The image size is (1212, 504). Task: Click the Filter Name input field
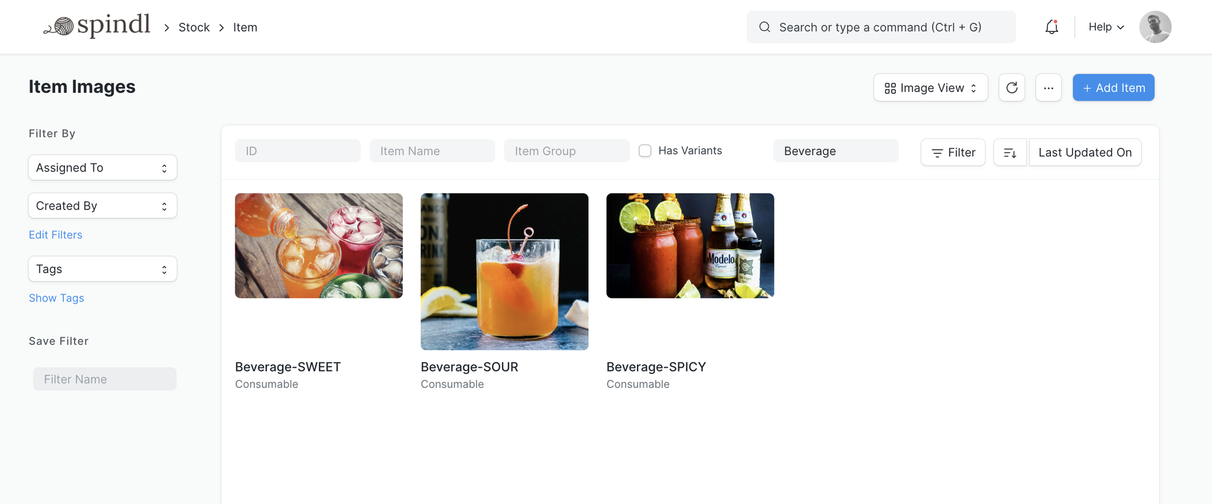pos(105,379)
